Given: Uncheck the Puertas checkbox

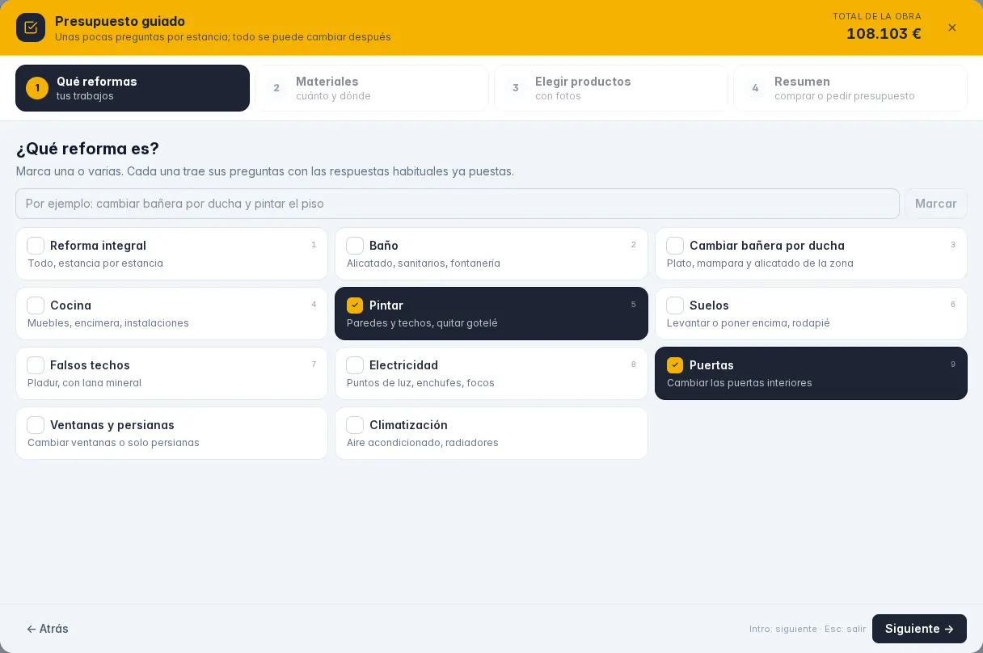Looking at the screenshot, I should [x=675, y=365].
